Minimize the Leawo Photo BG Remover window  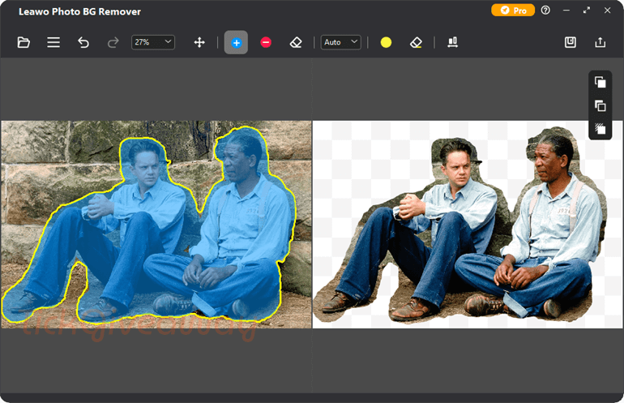[566, 11]
